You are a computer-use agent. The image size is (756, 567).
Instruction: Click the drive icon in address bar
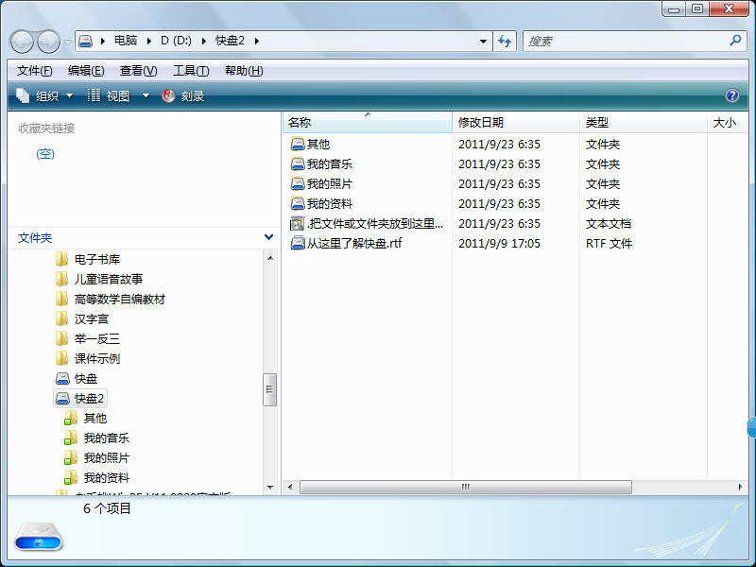[85, 41]
